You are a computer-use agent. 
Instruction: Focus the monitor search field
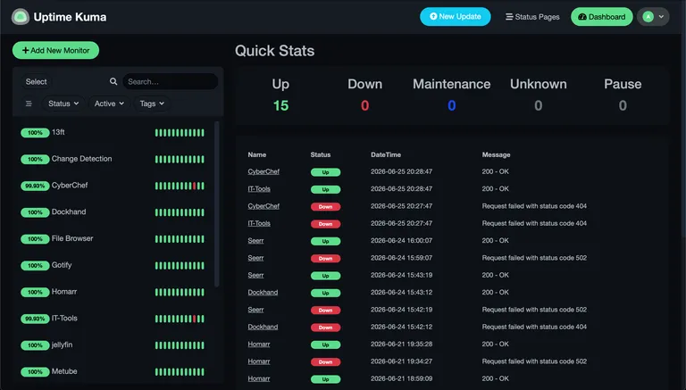(x=171, y=81)
